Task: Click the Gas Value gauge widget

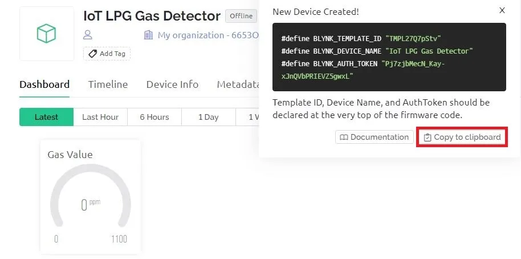Action: point(91,196)
